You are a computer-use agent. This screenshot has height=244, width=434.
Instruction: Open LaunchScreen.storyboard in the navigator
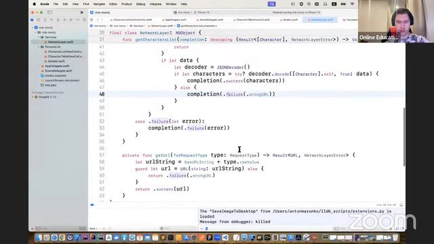tap(60, 80)
